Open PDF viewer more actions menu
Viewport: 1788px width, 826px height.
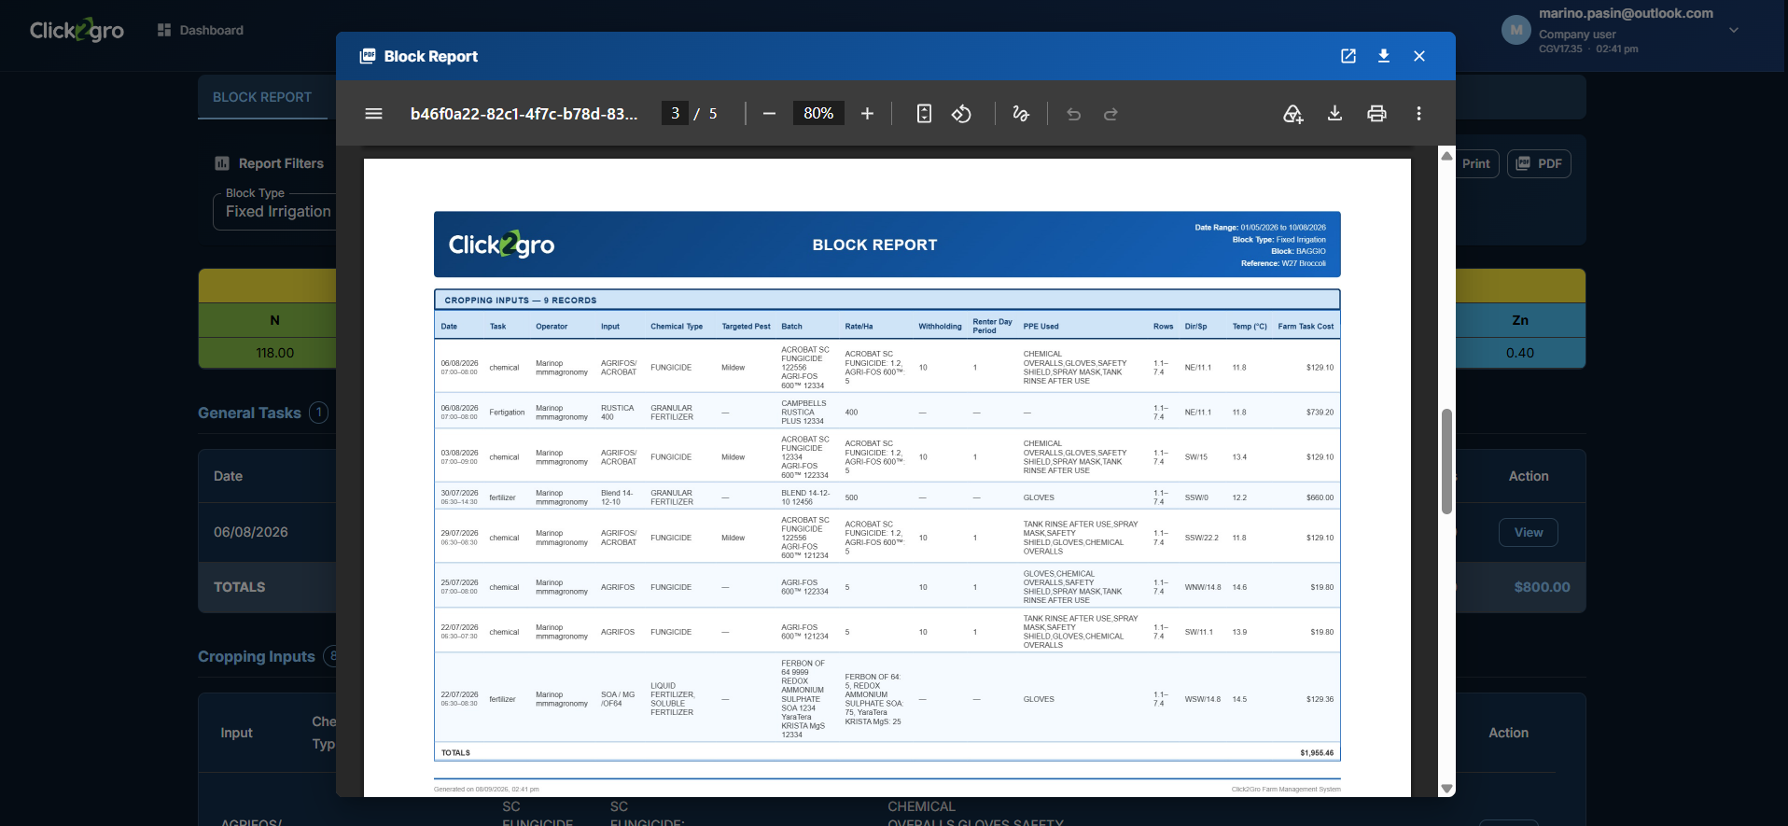[1418, 114]
